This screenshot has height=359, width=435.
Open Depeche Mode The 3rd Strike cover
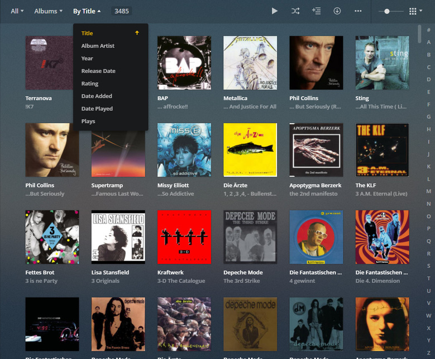[x=250, y=237]
